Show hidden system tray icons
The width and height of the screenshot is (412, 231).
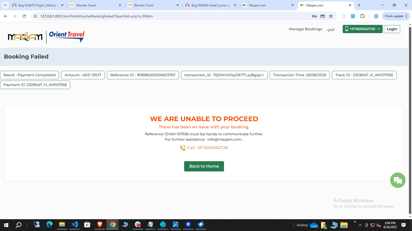(x=360, y=225)
